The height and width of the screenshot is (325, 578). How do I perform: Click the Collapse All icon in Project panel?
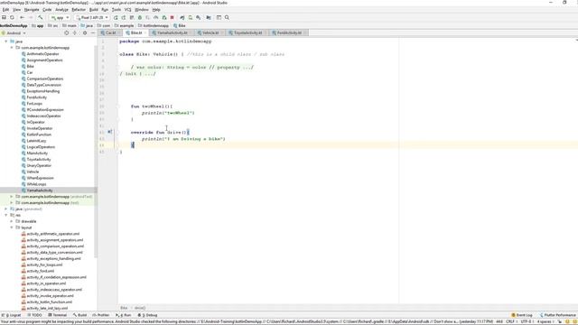[75, 32]
